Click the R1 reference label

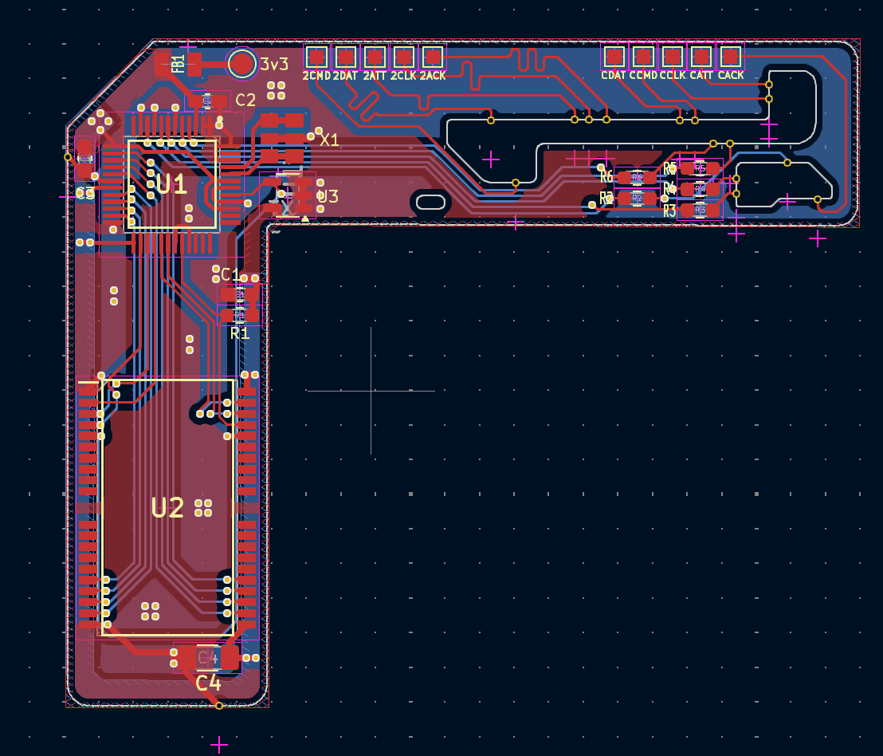pos(240,333)
